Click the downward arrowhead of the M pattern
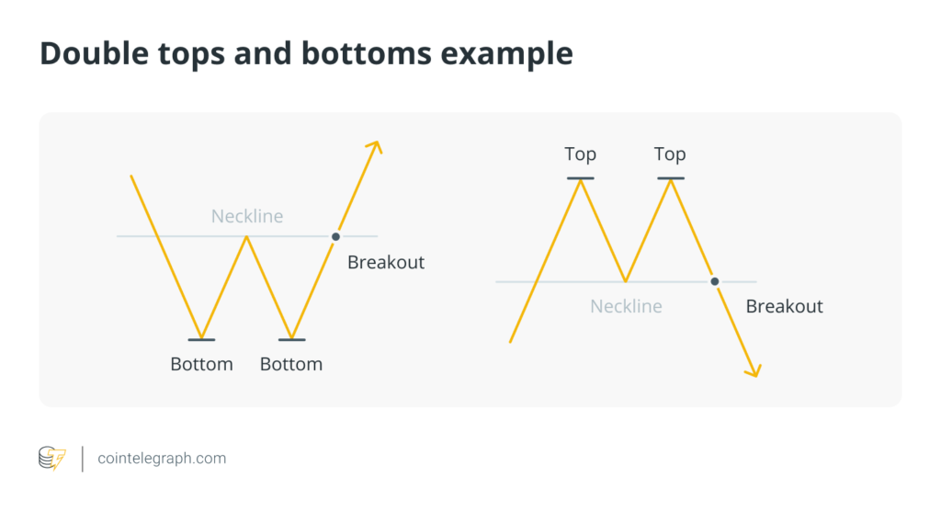The image size is (941, 511). (754, 370)
